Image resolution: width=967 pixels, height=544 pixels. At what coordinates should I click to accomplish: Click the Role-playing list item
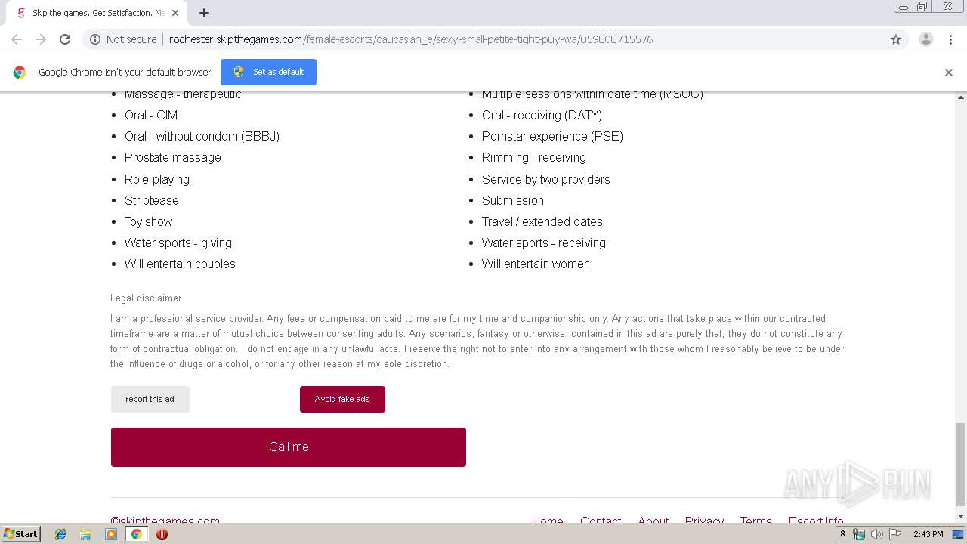coord(157,179)
